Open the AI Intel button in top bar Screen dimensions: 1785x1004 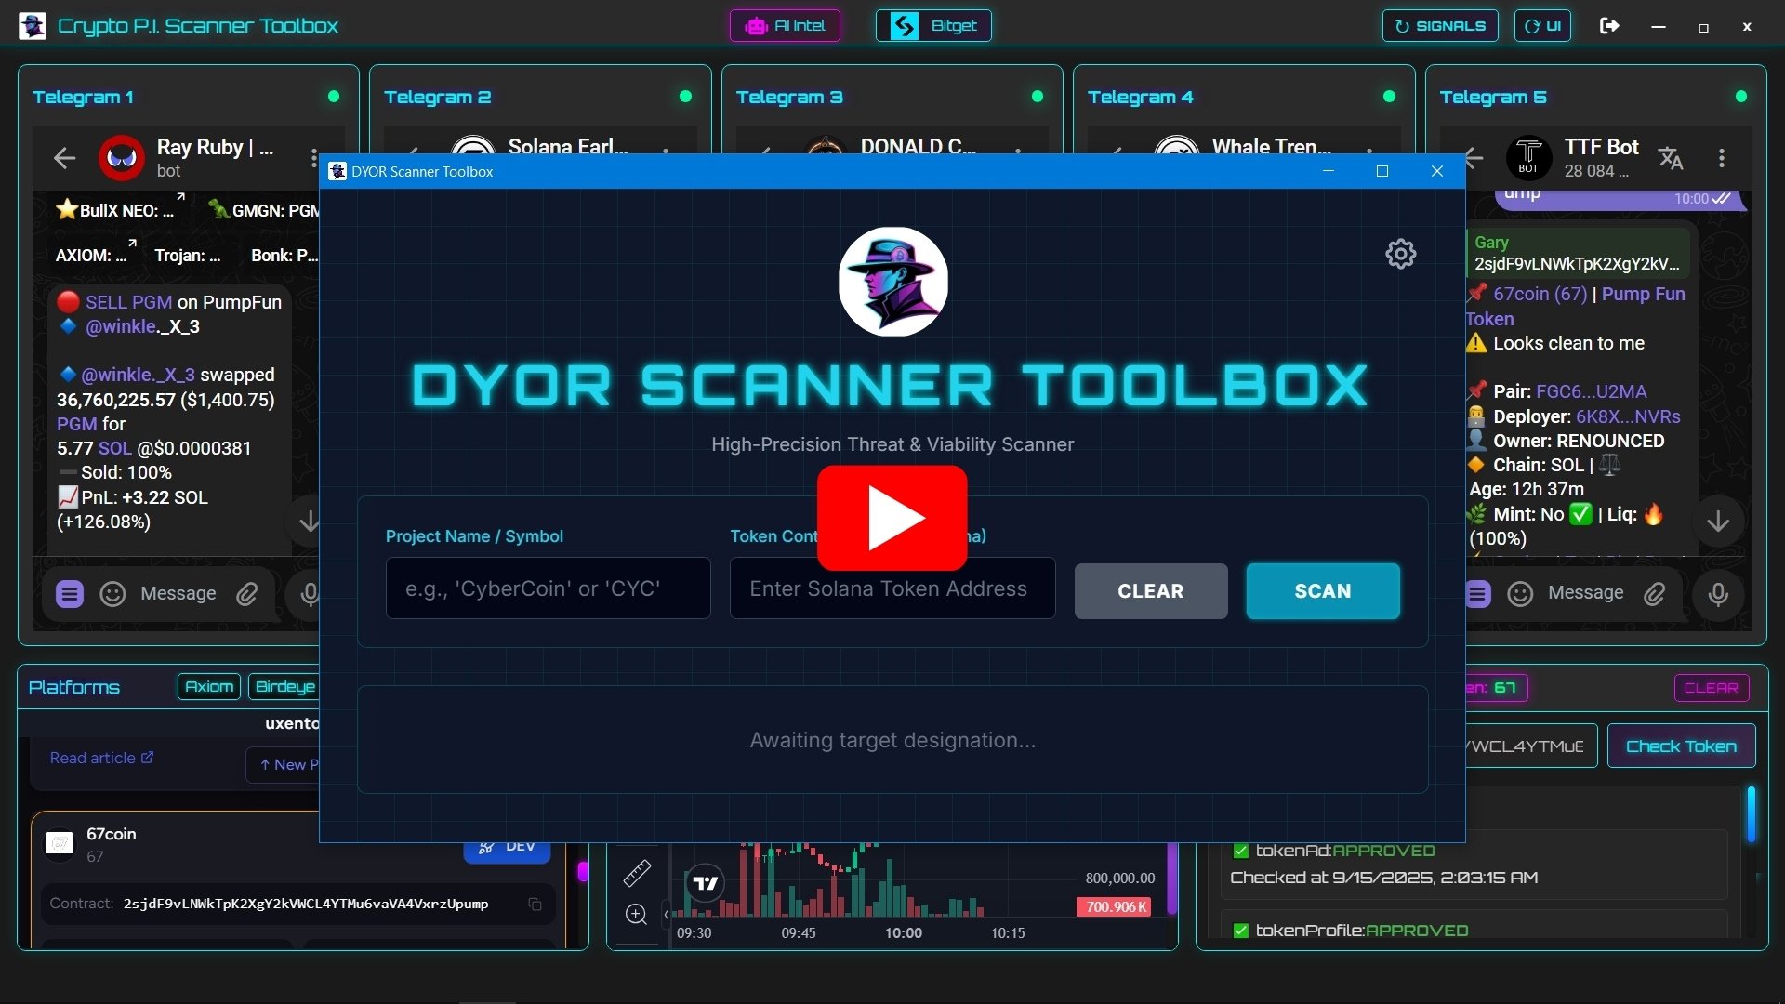pos(785,26)
